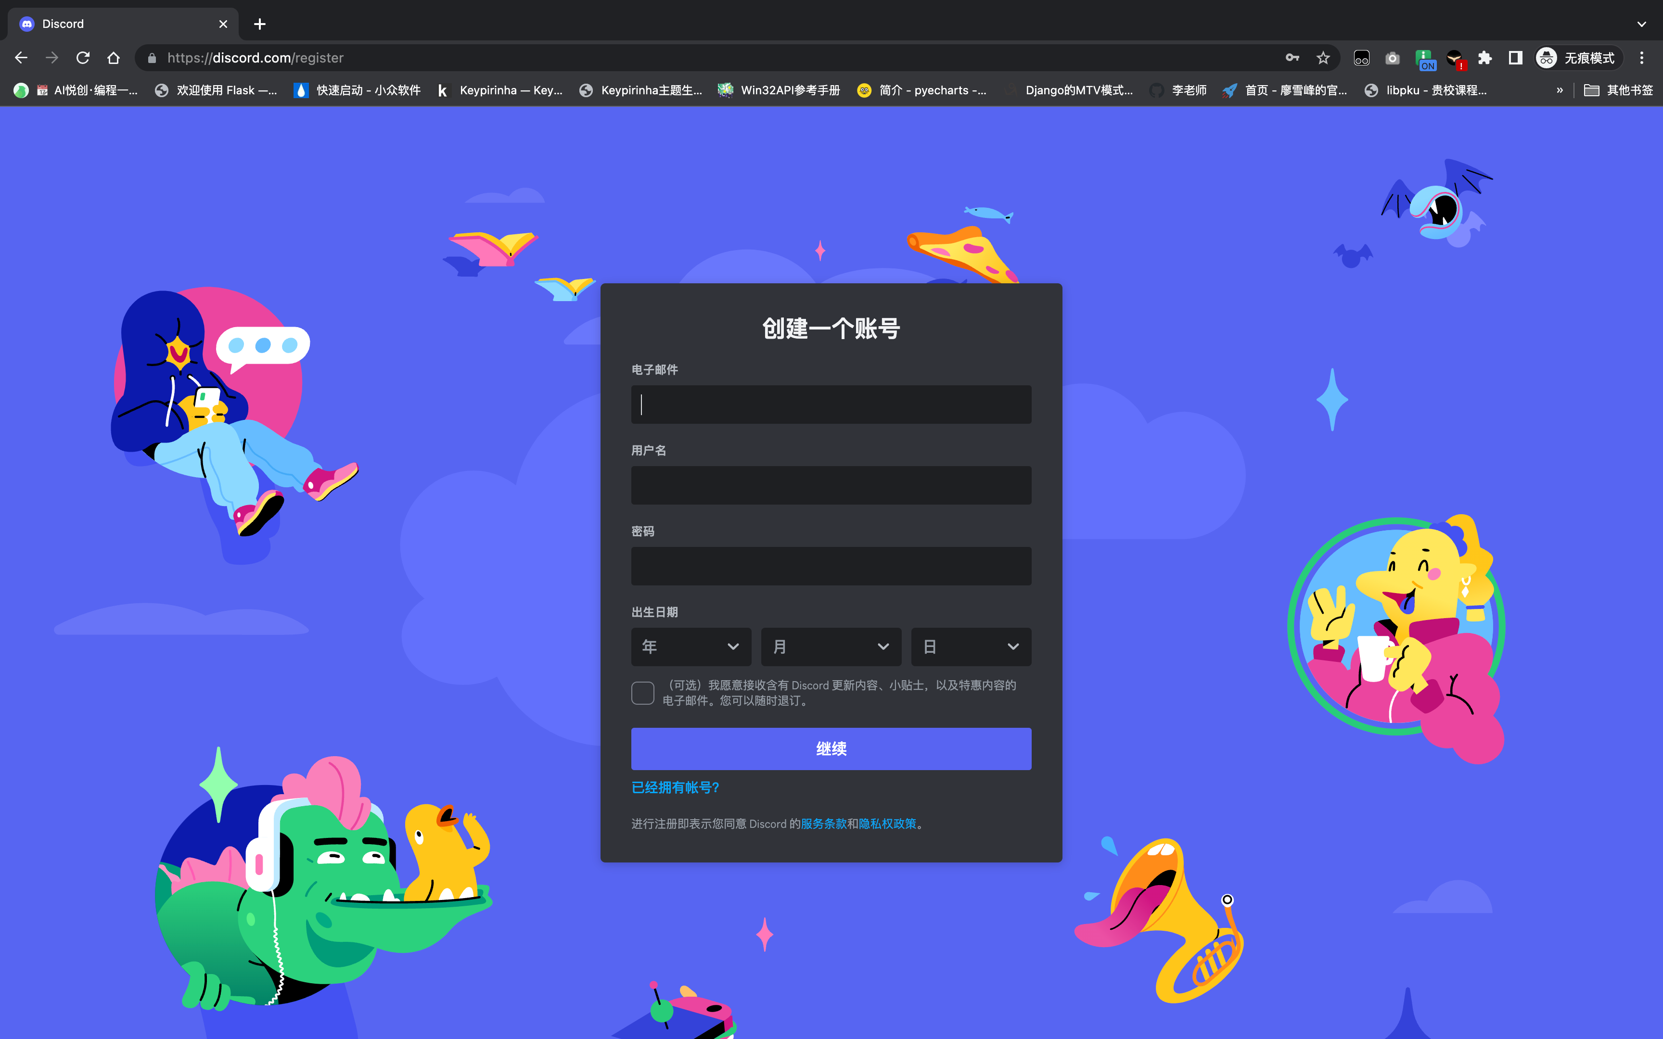This screenshot has height=1039, width=1663.
Task: Open the 隐私权政策 privacy policy link
Action: [x=887, y=823]
